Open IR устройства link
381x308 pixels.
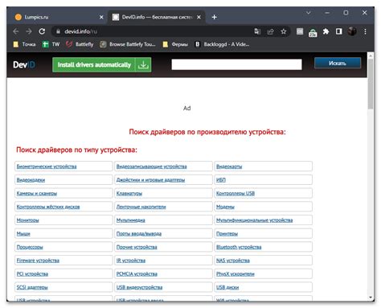pyautogui.click(x=131, y=261)
